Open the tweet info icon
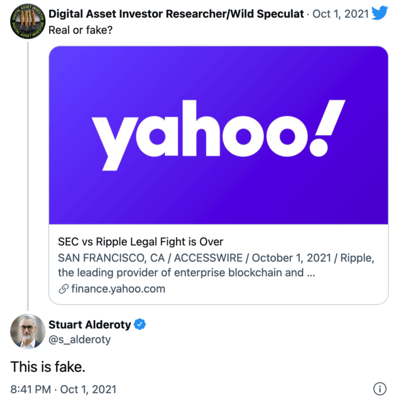 379,389
